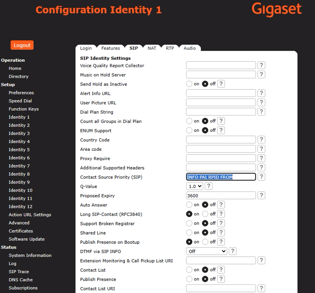
Task: Open the Audio tab
Action: [x=189, y=48]
